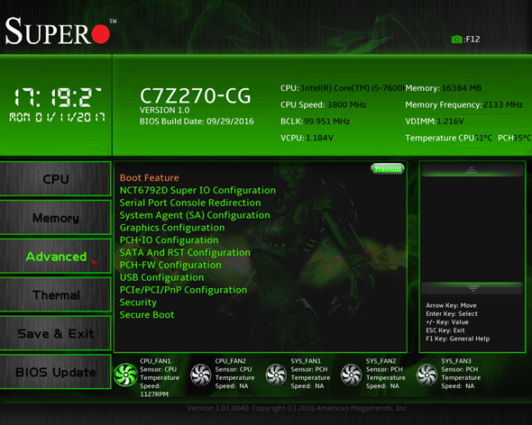Click the F12 screenshot camera icon
532x425 pixels.
pos(456,40)
